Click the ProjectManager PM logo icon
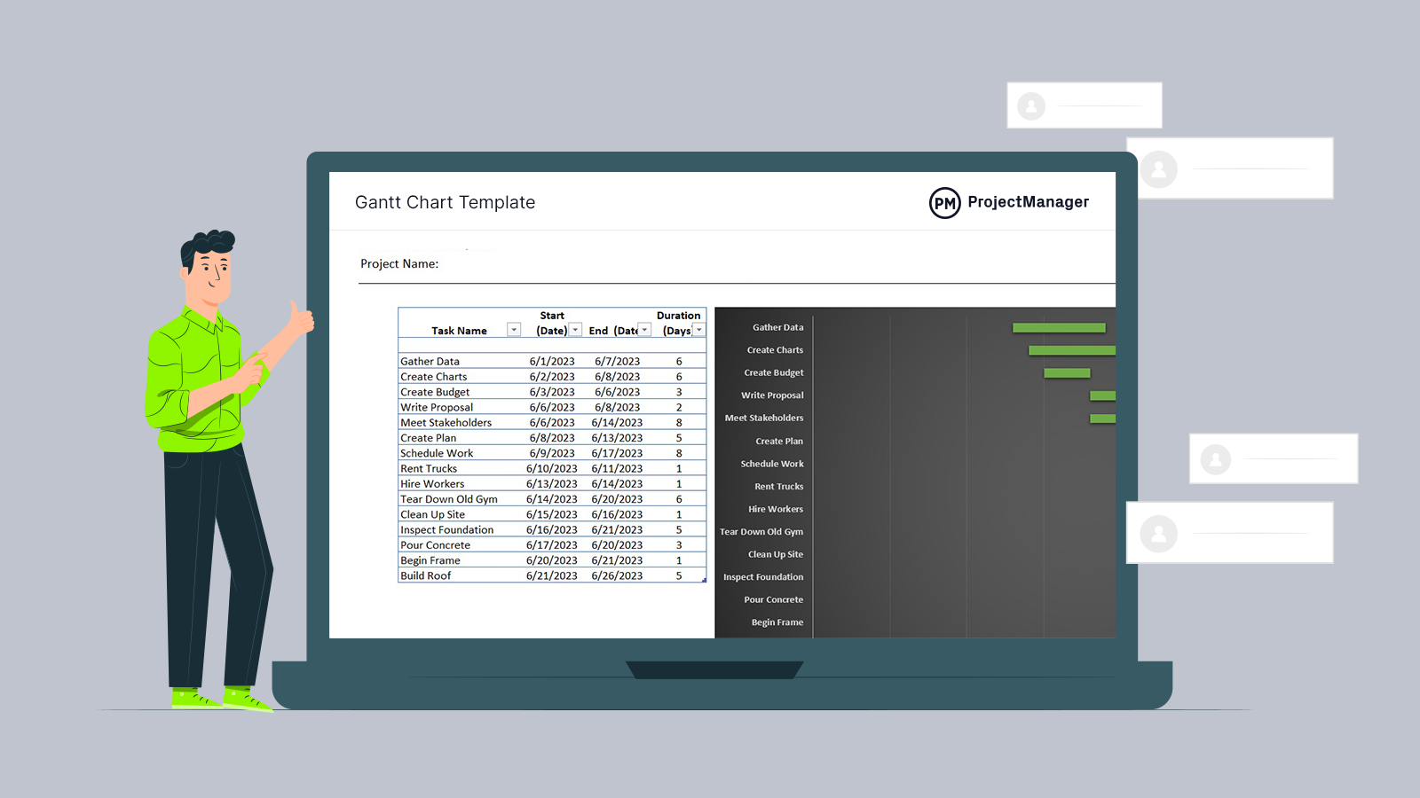The width and height of the screenshot is (1420, 798). click(x=944, y=203)
